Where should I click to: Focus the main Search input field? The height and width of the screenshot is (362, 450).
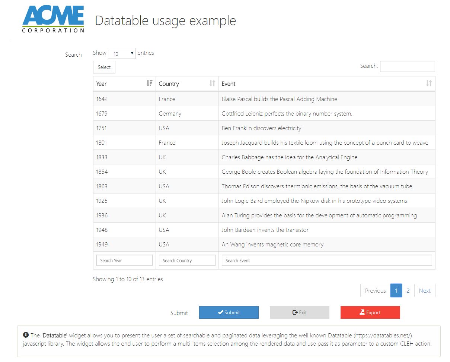point(407,66)
